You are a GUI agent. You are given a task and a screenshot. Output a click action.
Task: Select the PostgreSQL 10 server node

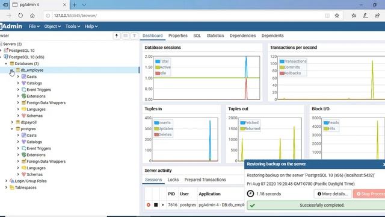22,51
